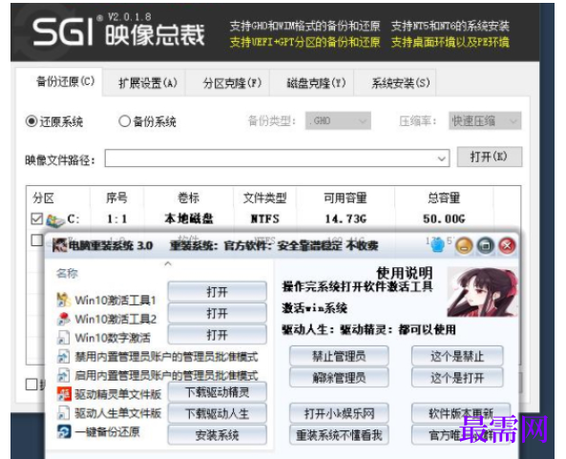Close 电脑重装系统 with red X
This screenshot has width=566, height=459.
(x=507, y=246)
